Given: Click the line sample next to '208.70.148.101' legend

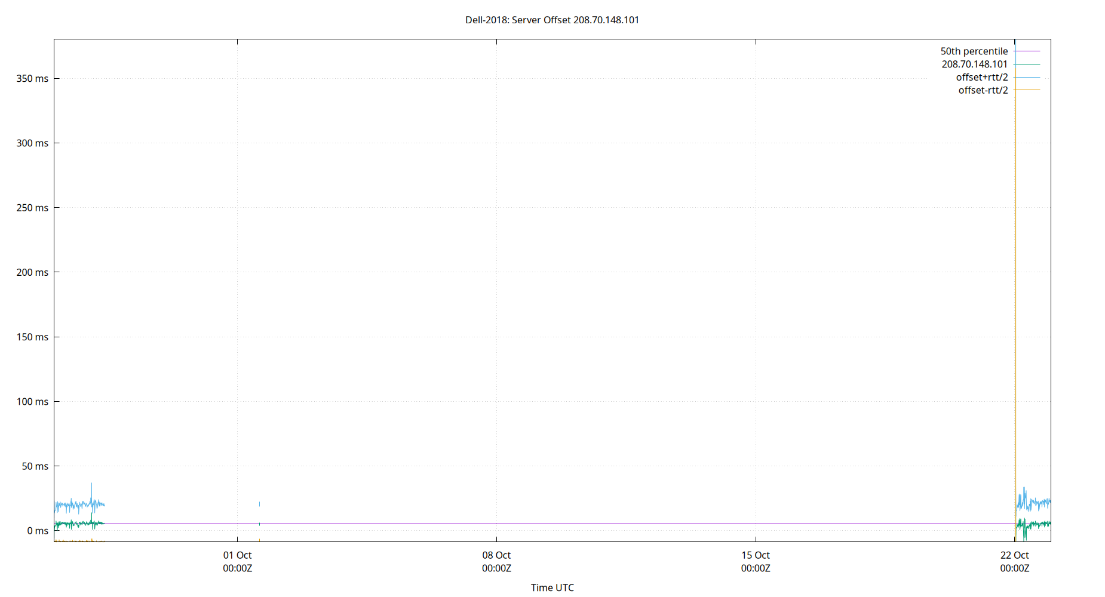Looking at the screenshot, I should (1027, 64).
